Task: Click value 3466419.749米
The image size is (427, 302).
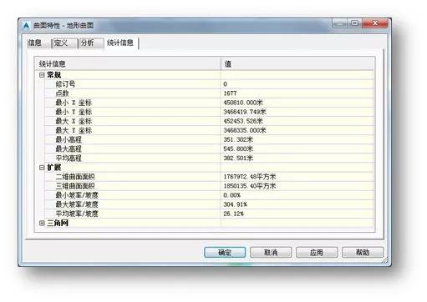Action: 245,112
